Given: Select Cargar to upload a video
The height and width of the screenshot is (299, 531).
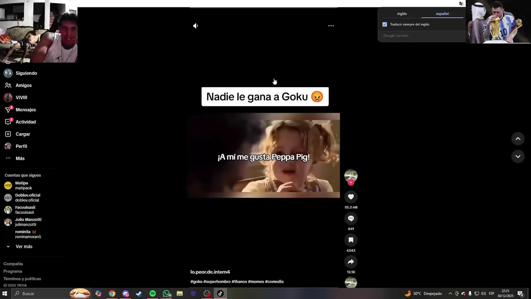Looking at the screenshot, I should [17, 134].
